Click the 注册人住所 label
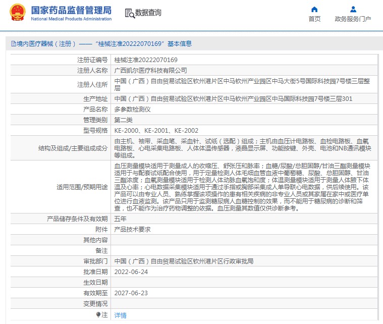Image resolution: width=383 pixels, height=324 pixels. (92, 85)
